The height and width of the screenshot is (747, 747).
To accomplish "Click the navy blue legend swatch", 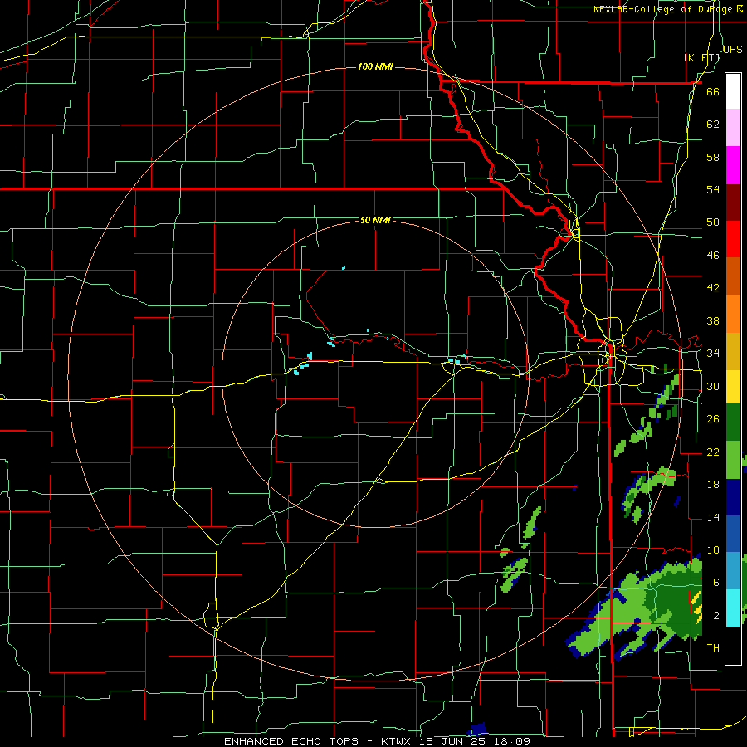I will [733, 497].
